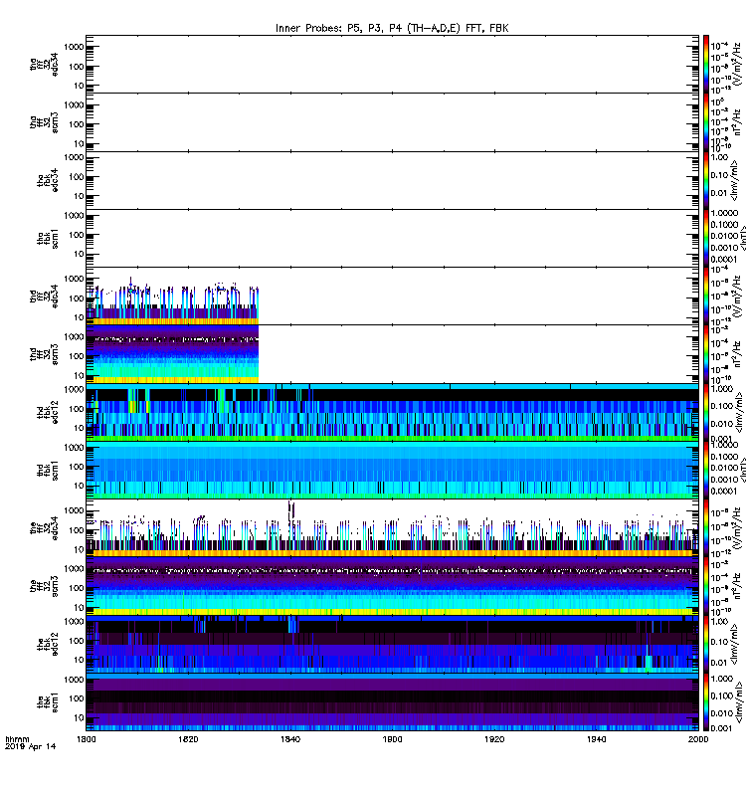
Task: Click the "tha fbk edc34" panel label
Action: pyautogui.click(x=48, y=180)
